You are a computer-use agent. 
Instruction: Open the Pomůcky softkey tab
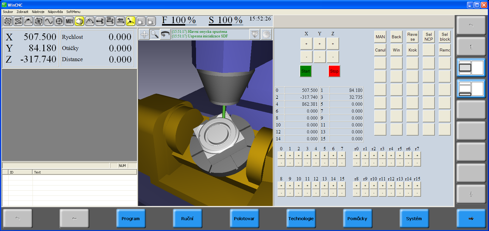[x=357, y=218]
